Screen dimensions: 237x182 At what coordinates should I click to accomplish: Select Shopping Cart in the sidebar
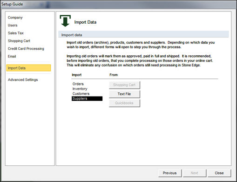[19, 41]
